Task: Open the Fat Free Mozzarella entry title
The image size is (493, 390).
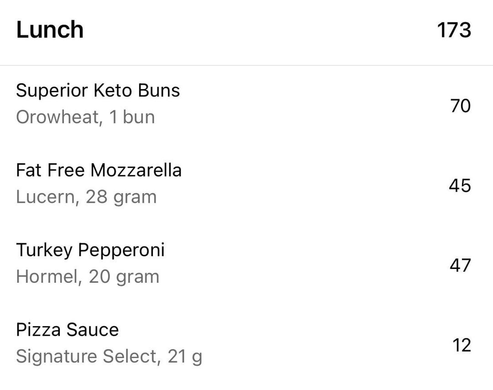Action: (99, 170)
